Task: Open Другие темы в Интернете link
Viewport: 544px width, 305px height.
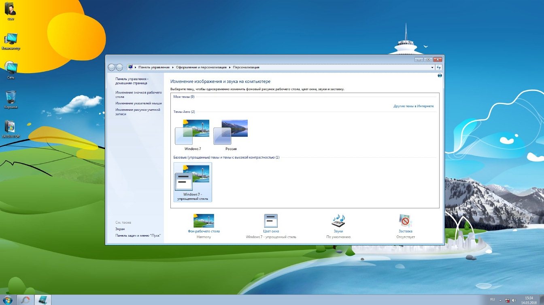Action: (414, 106)
